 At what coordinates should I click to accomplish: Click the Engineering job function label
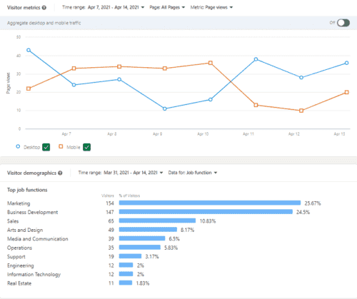(21, 265)
